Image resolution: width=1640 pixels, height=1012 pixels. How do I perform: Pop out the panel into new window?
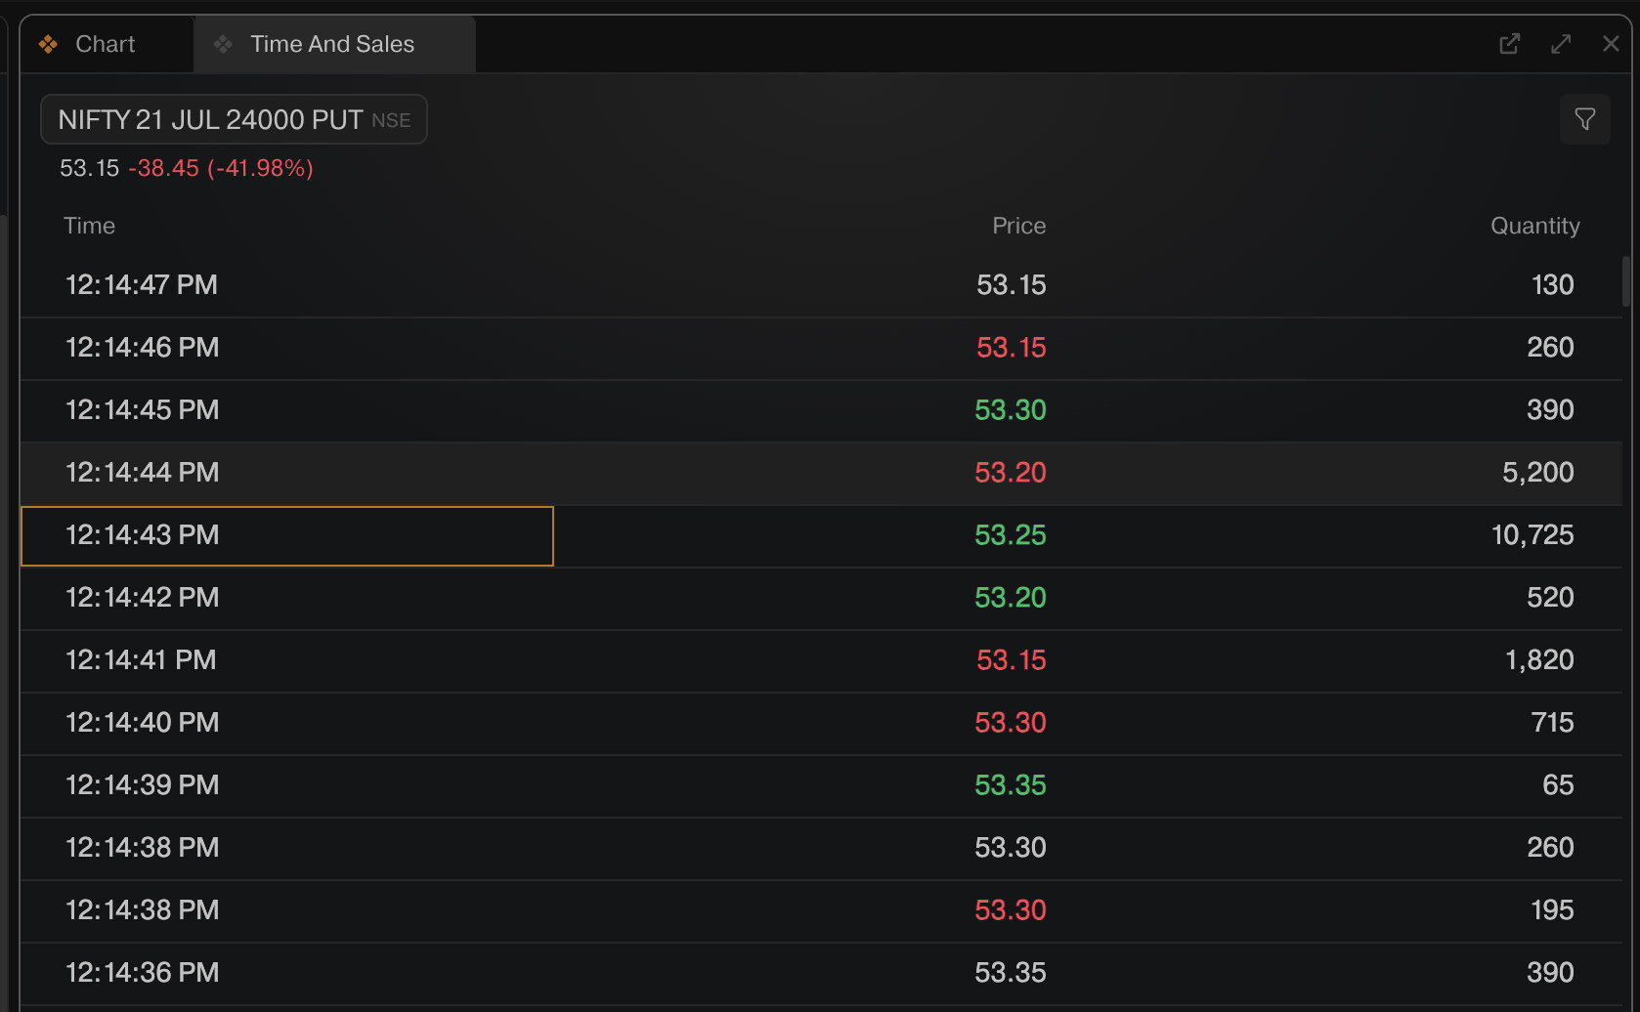click(1509, 44)
